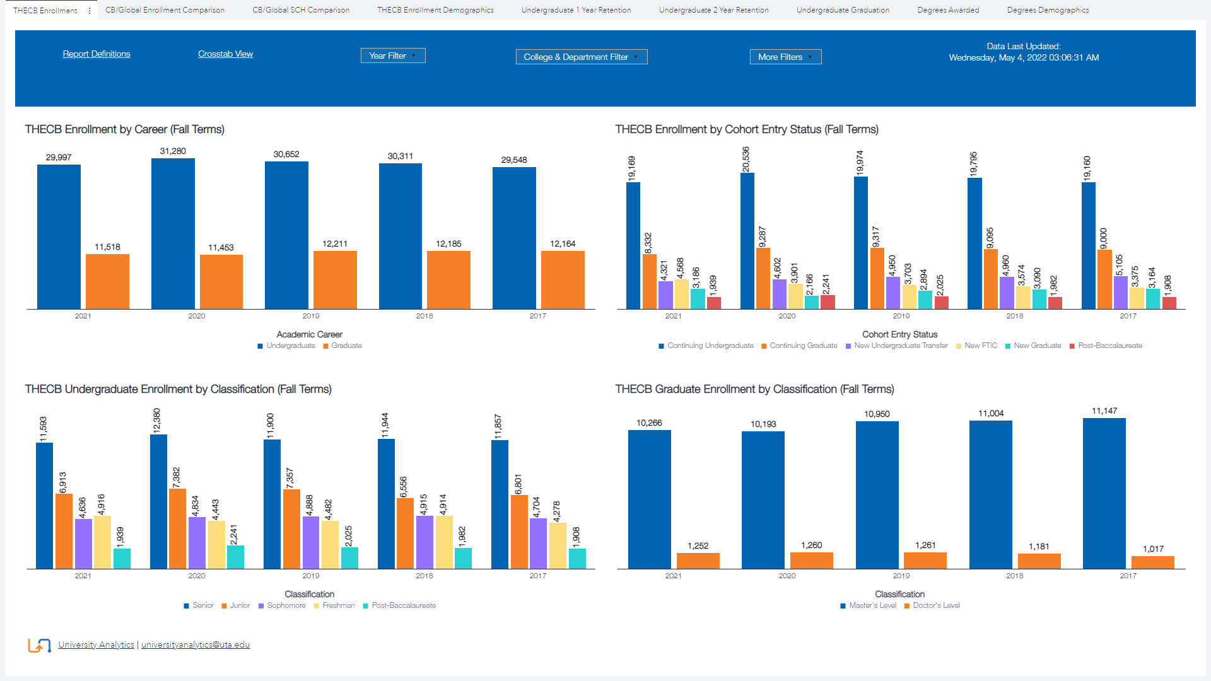This screenshot has height=681, width=1211.
Task: Click the Continuing Graduate legend marker
Action: 764,346
